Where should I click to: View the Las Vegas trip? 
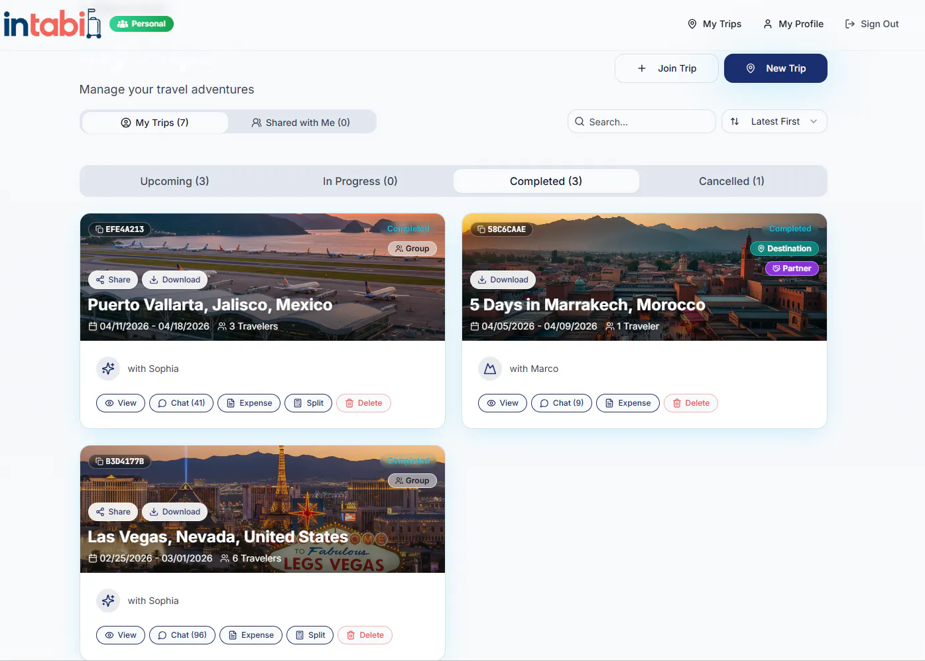click(x=121, y=635)
